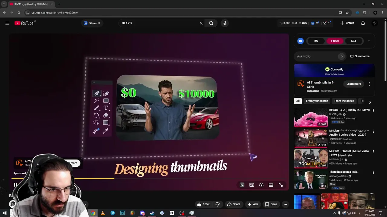
Task: Open Telegram from the taskbar
Action: point(112,213)
